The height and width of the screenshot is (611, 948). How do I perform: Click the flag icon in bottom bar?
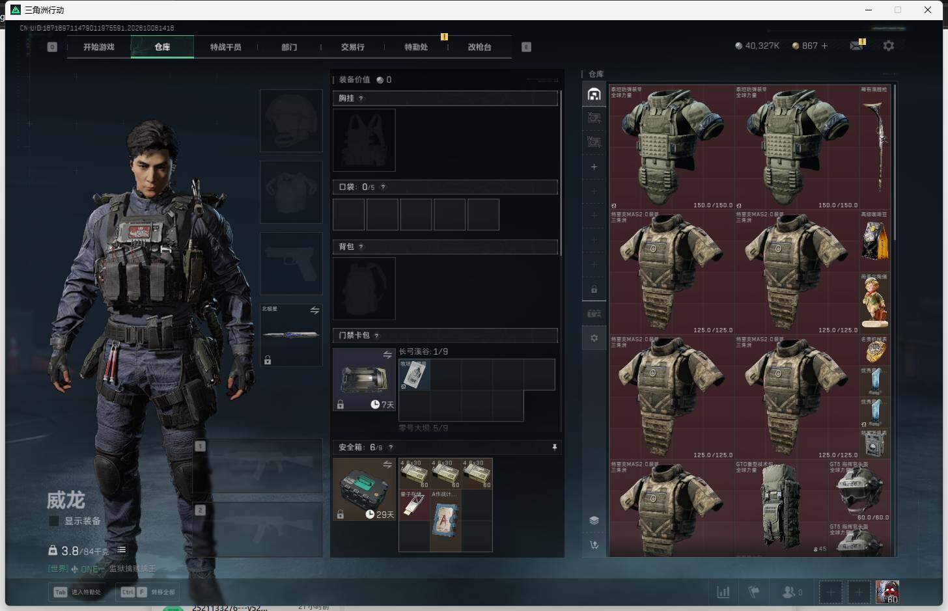coord(754,592)
